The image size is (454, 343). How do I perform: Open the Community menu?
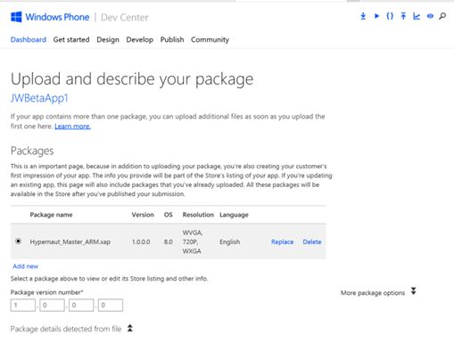coord(210,39)
